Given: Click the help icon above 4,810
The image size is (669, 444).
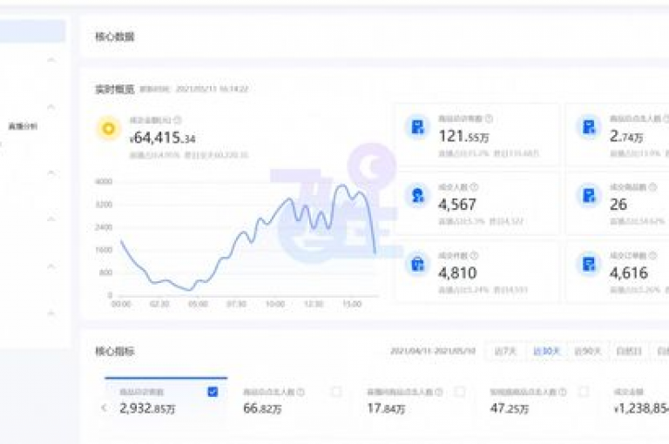Looking at the screenshot, I should [x=474, y=255].
